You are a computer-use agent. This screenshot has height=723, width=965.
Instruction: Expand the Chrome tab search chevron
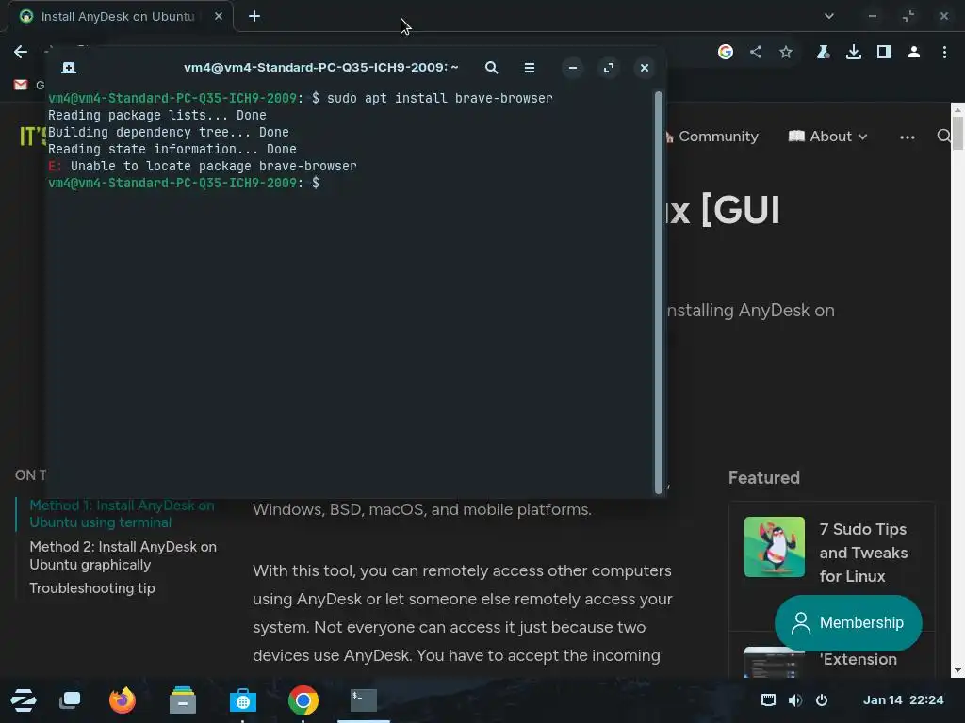pyautogui.click(x=829, y=17)
